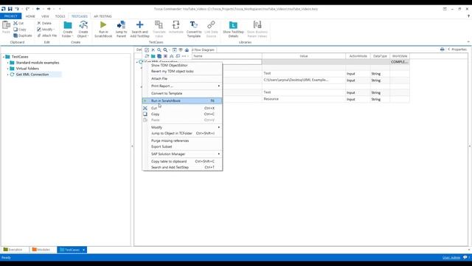Collapse the ribbon using the bottom-right chevron
The width and height of the screenshot is (472, 266).
[468, 42]
